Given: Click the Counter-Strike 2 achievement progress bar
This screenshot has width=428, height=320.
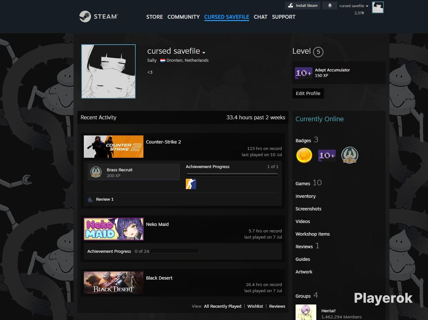Looking at the screenshot, I should (x=232, y=174).
